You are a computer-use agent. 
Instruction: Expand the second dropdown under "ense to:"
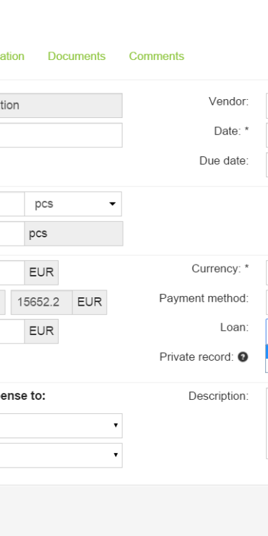(61, 455)
